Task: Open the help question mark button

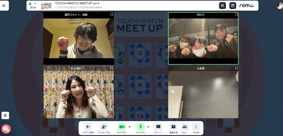Action: 6,129
